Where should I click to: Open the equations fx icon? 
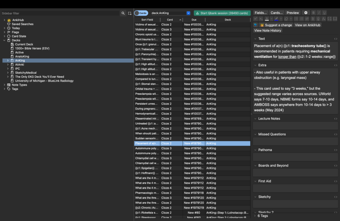click(324, 19)
